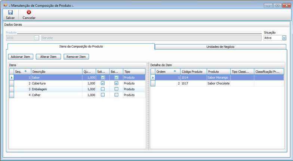The width and height of the screenshot is (293, 161).
Task: Select the Sabor Morango detail cell
Action: pyautogui.click(x=219, y=78)
